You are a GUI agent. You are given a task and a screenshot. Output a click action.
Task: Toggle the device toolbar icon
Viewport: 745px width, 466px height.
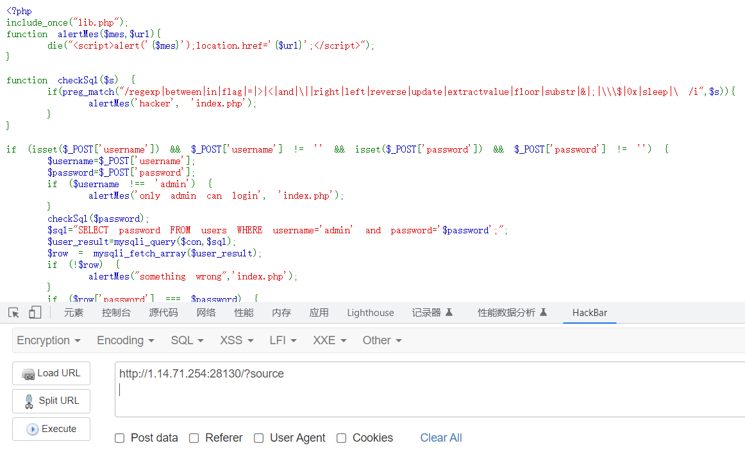(35, 313)
